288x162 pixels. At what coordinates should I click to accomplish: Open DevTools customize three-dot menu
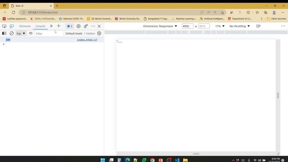(x=93, y=26)
